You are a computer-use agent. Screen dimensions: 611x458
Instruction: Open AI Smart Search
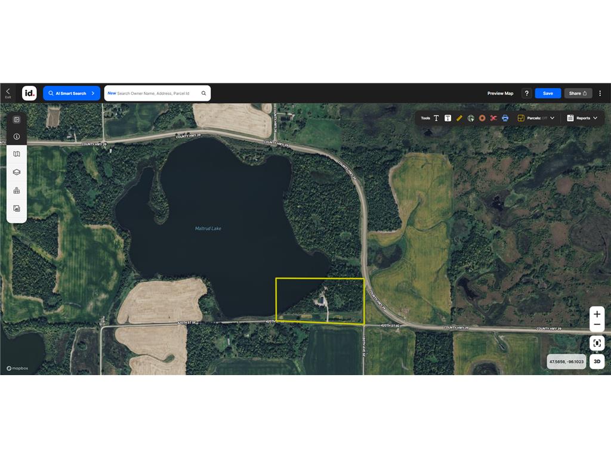coord(72,94)
